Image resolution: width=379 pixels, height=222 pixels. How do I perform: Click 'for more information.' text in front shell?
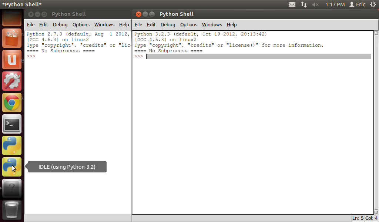click(292, 45)
